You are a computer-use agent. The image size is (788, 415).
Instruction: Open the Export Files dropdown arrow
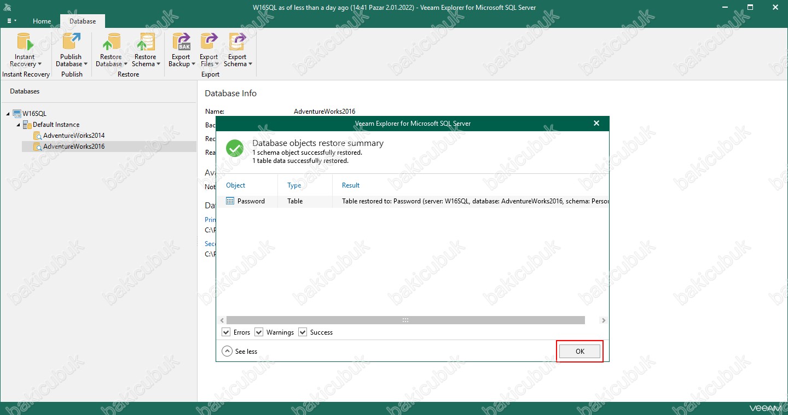click(x=217, y=65)
